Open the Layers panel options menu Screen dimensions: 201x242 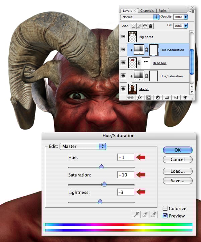(x=192, y=11)
